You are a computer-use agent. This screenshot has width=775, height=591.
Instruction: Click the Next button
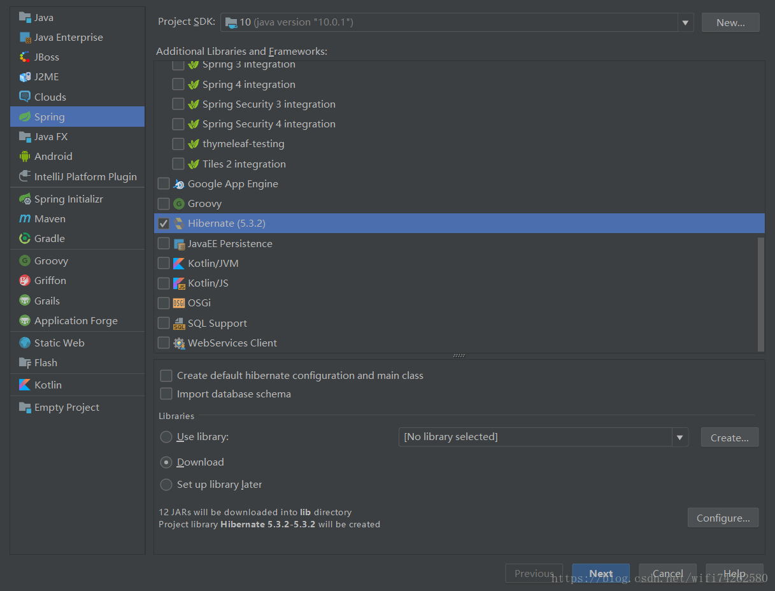point(601,573)
